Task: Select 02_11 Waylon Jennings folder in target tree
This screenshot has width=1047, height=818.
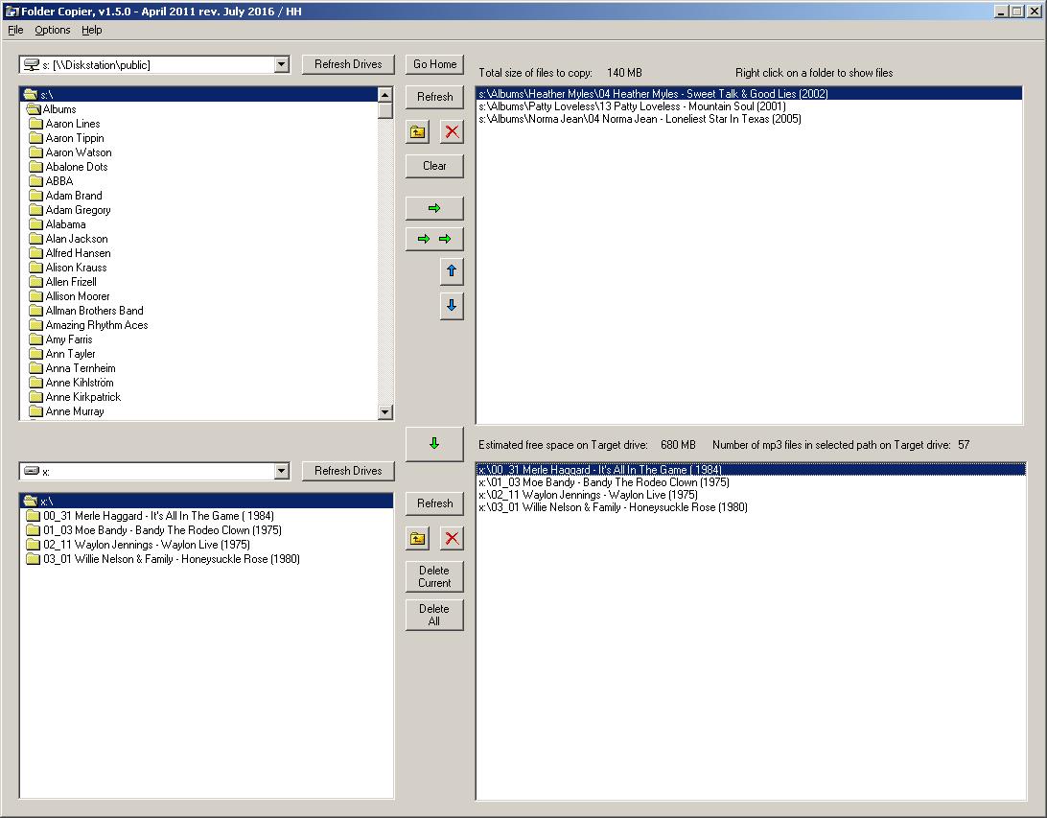Action: point(147,545)
